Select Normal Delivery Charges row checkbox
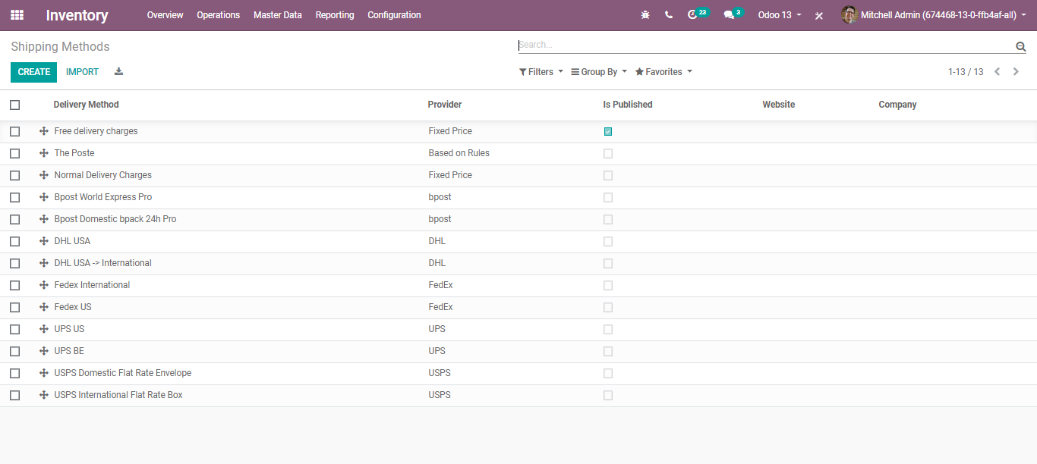1037x464 pixels. coord(14,175)
